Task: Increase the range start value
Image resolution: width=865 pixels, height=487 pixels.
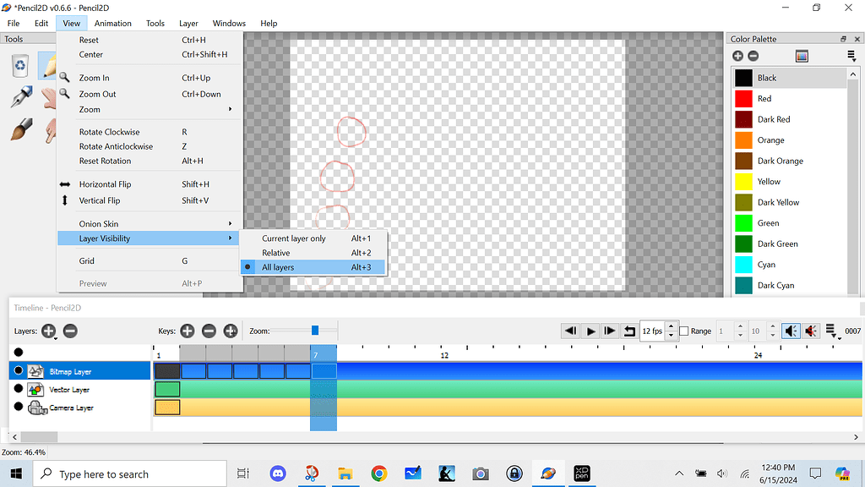Action: [x=740, y=326]
